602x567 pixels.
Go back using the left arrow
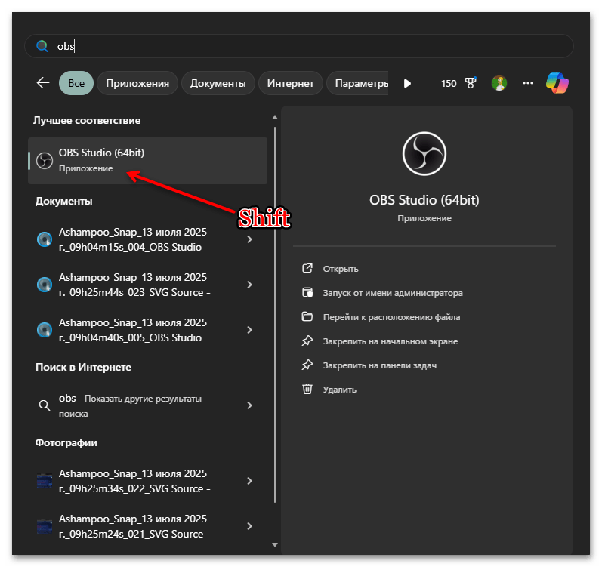pyautogui.click(x=43, y=83)
